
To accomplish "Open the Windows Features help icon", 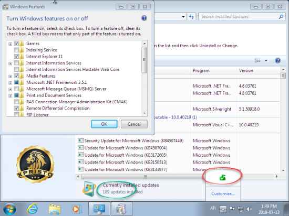I will [144, 18].
